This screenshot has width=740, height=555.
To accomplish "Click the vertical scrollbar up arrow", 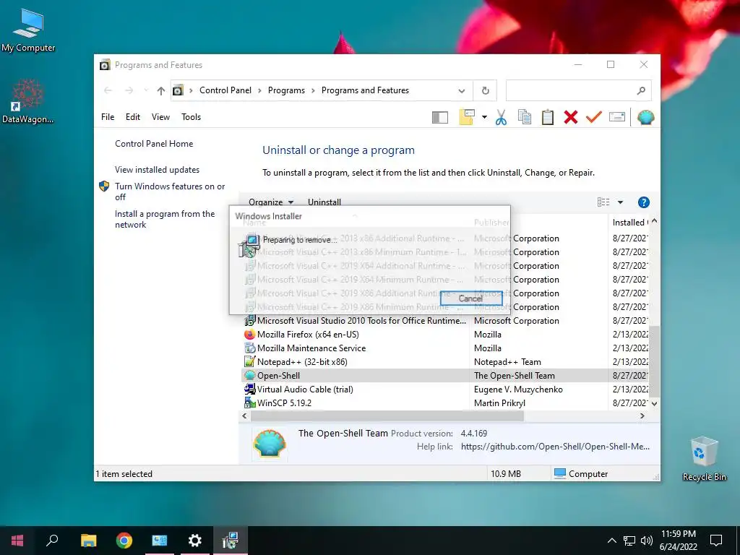I will (654, 221).
